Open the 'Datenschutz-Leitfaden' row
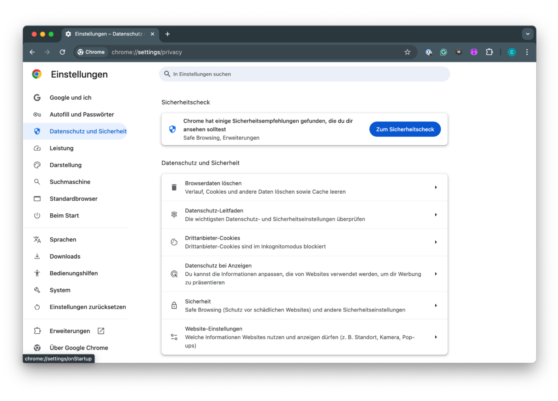558x401 pixels. 304,215
